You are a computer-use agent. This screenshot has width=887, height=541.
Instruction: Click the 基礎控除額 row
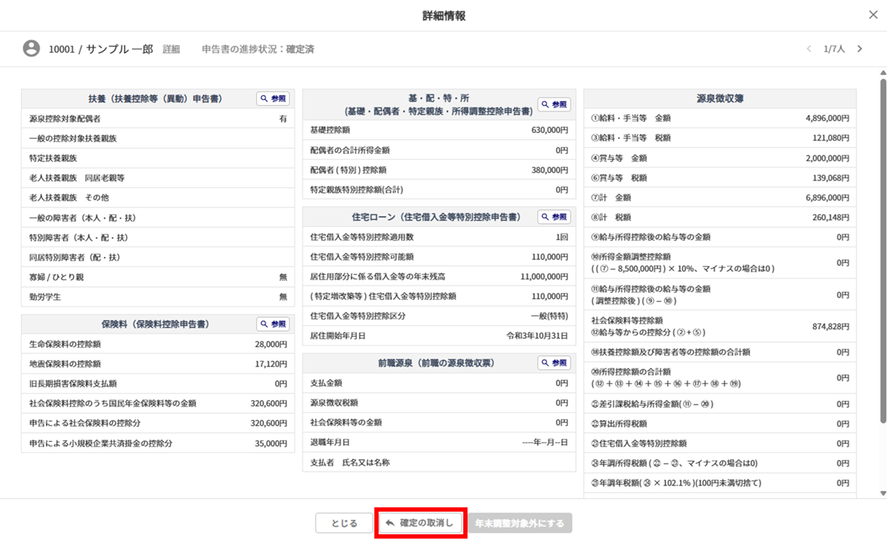[x=439, y=130]
